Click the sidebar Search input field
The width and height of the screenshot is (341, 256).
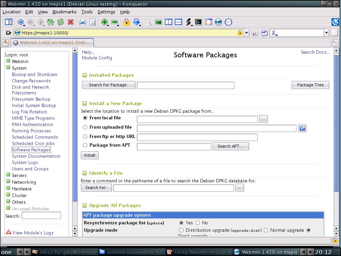pos(41,216)
